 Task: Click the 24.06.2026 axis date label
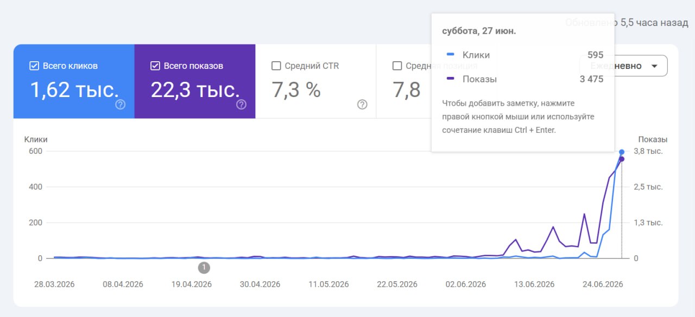pyautogui.click(x=603, y=284)
